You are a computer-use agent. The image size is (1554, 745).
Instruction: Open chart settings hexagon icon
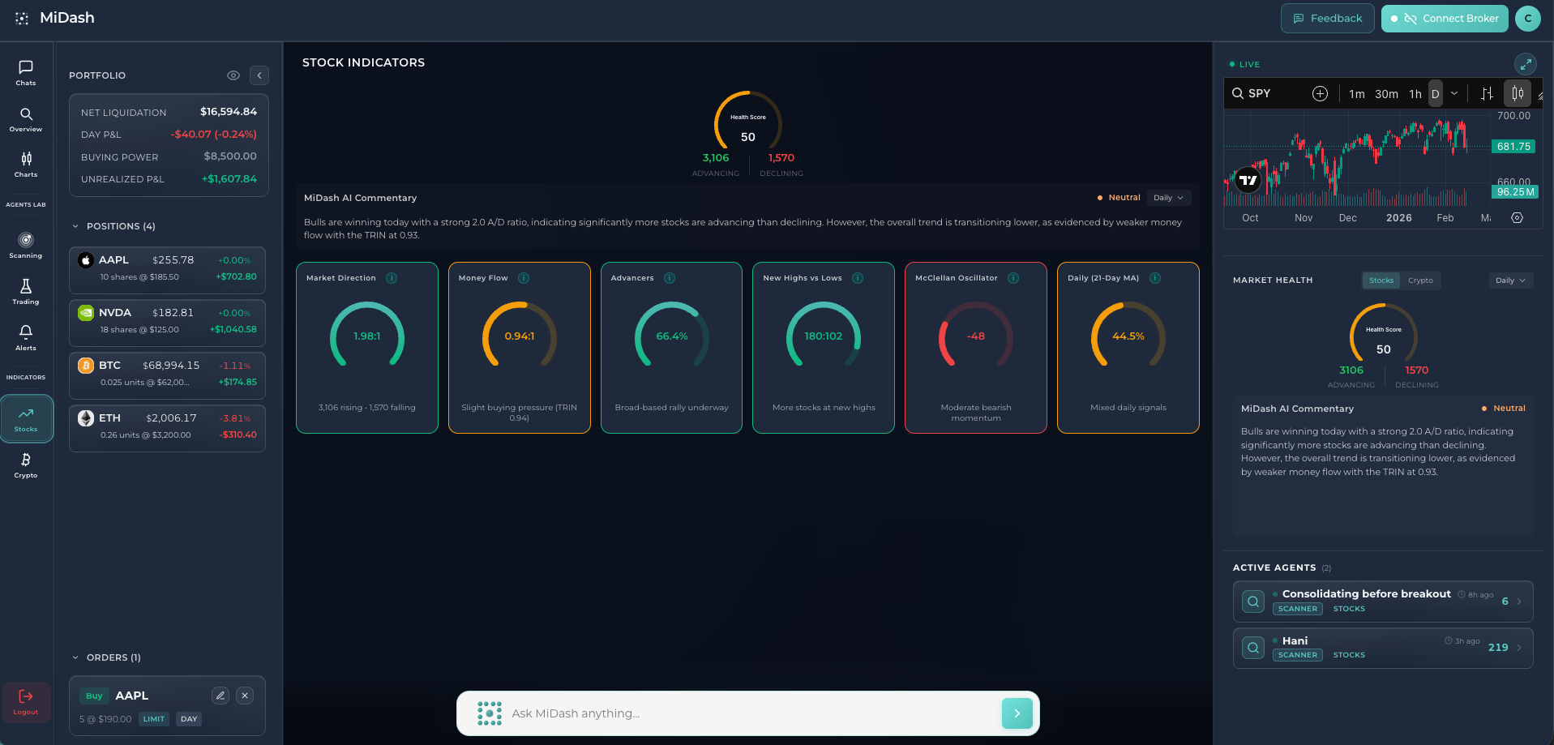point(1517,218)
